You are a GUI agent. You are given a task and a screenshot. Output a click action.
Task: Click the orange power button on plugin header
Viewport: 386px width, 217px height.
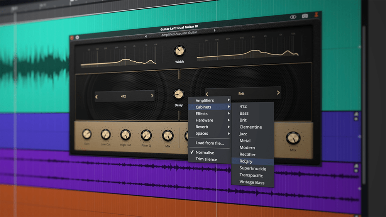(x=72, y=37)
